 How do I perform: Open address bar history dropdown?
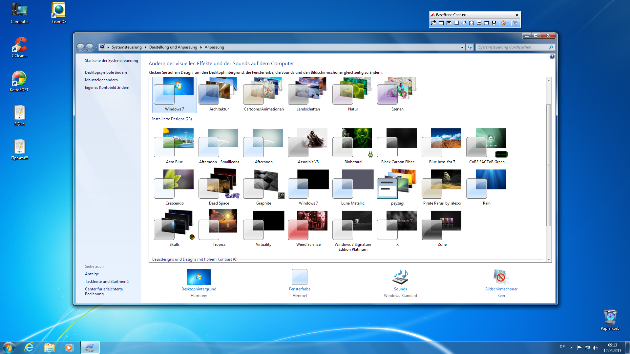pyautogui.click(x=462, y=47)
